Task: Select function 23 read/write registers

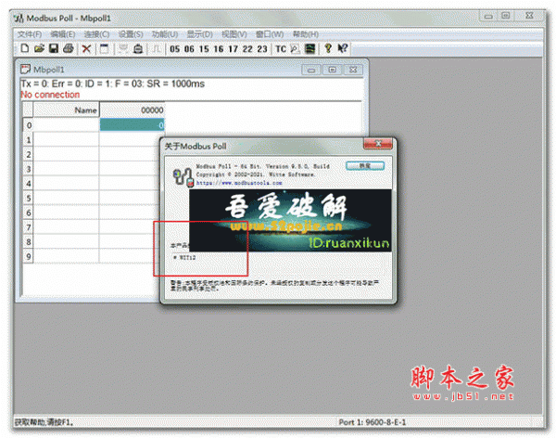Action: tap(262, 49)
